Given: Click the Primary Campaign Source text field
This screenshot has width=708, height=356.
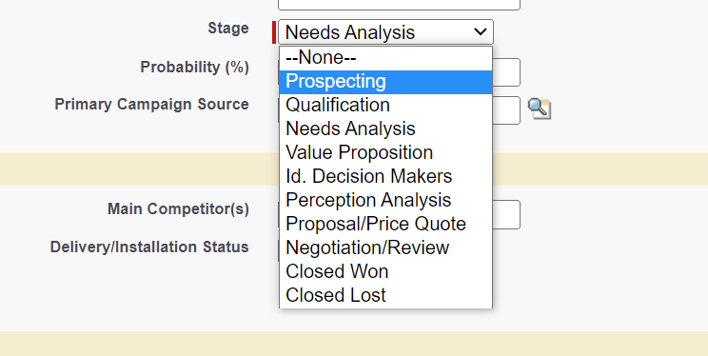Looking at the screenshot, I should (x=506, y=110).
